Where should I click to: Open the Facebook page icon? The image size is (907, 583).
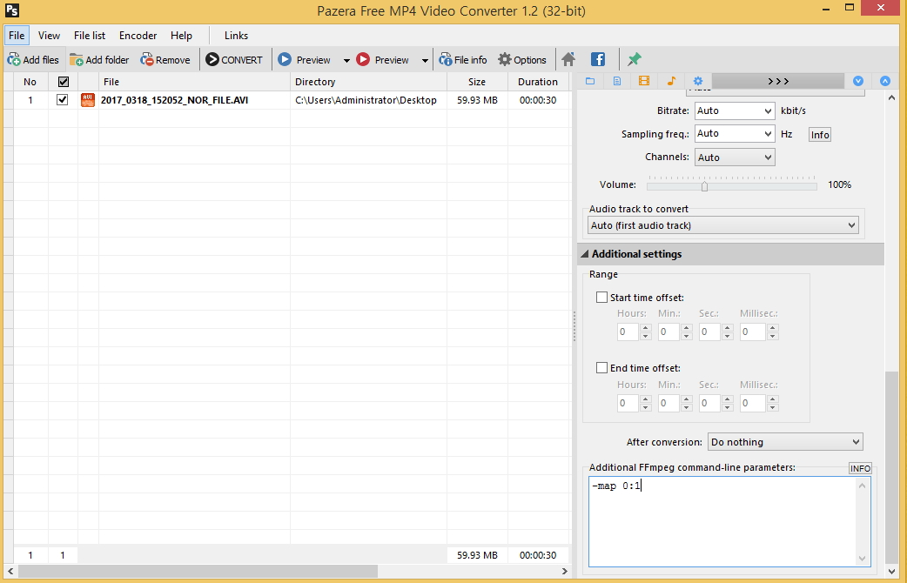pos(598,60)
